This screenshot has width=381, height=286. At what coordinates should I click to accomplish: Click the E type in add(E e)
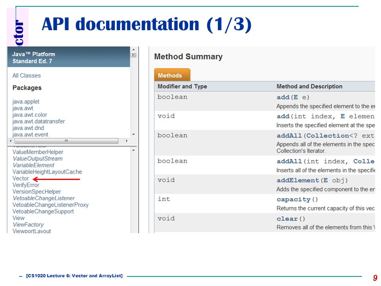coord(295,97)
